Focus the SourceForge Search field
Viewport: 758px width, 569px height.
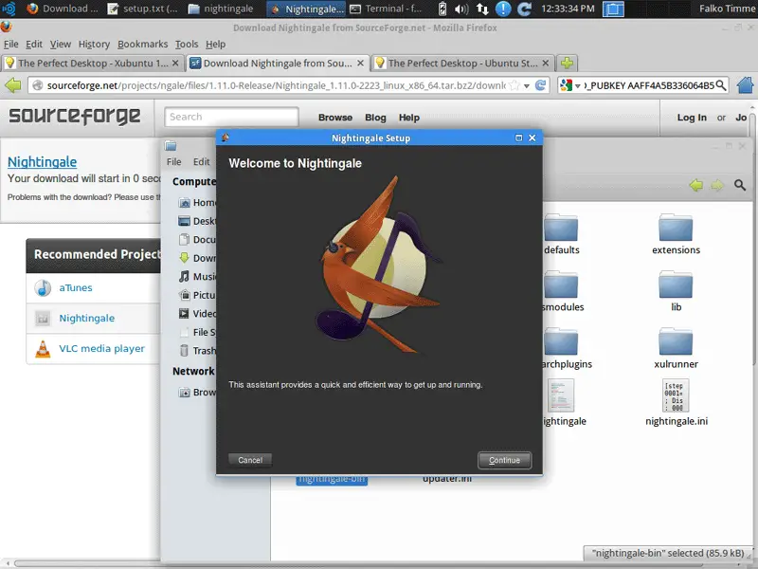pos(231,117)
